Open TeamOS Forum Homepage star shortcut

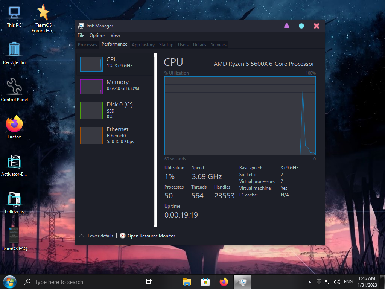pyautogui.click(x=43, y=19)
